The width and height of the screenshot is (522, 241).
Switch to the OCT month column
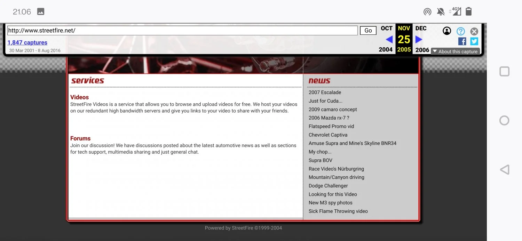386,28
